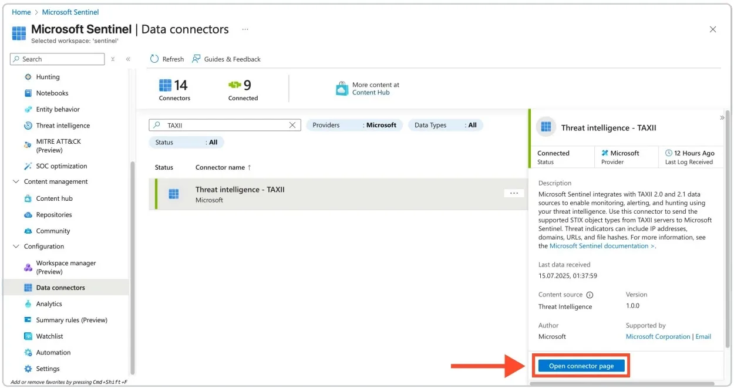Image resolution: width=734 pixels, height=388 pixels.
Task: Collapse the Configuration section
Action: click(x=16, y=247)
